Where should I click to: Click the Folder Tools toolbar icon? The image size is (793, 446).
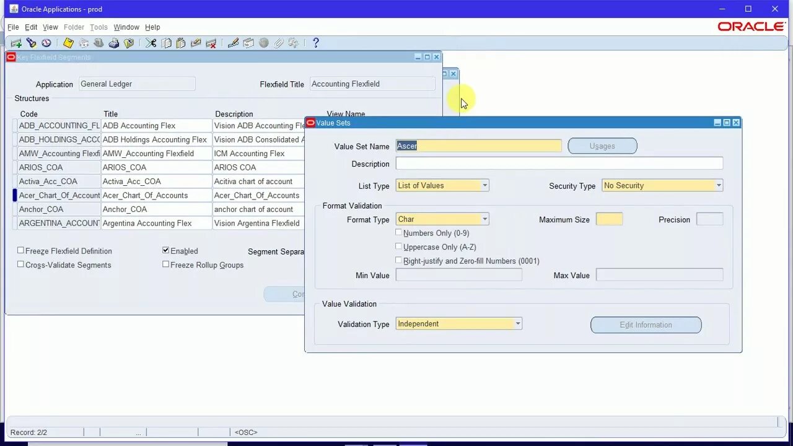(294, 43)
